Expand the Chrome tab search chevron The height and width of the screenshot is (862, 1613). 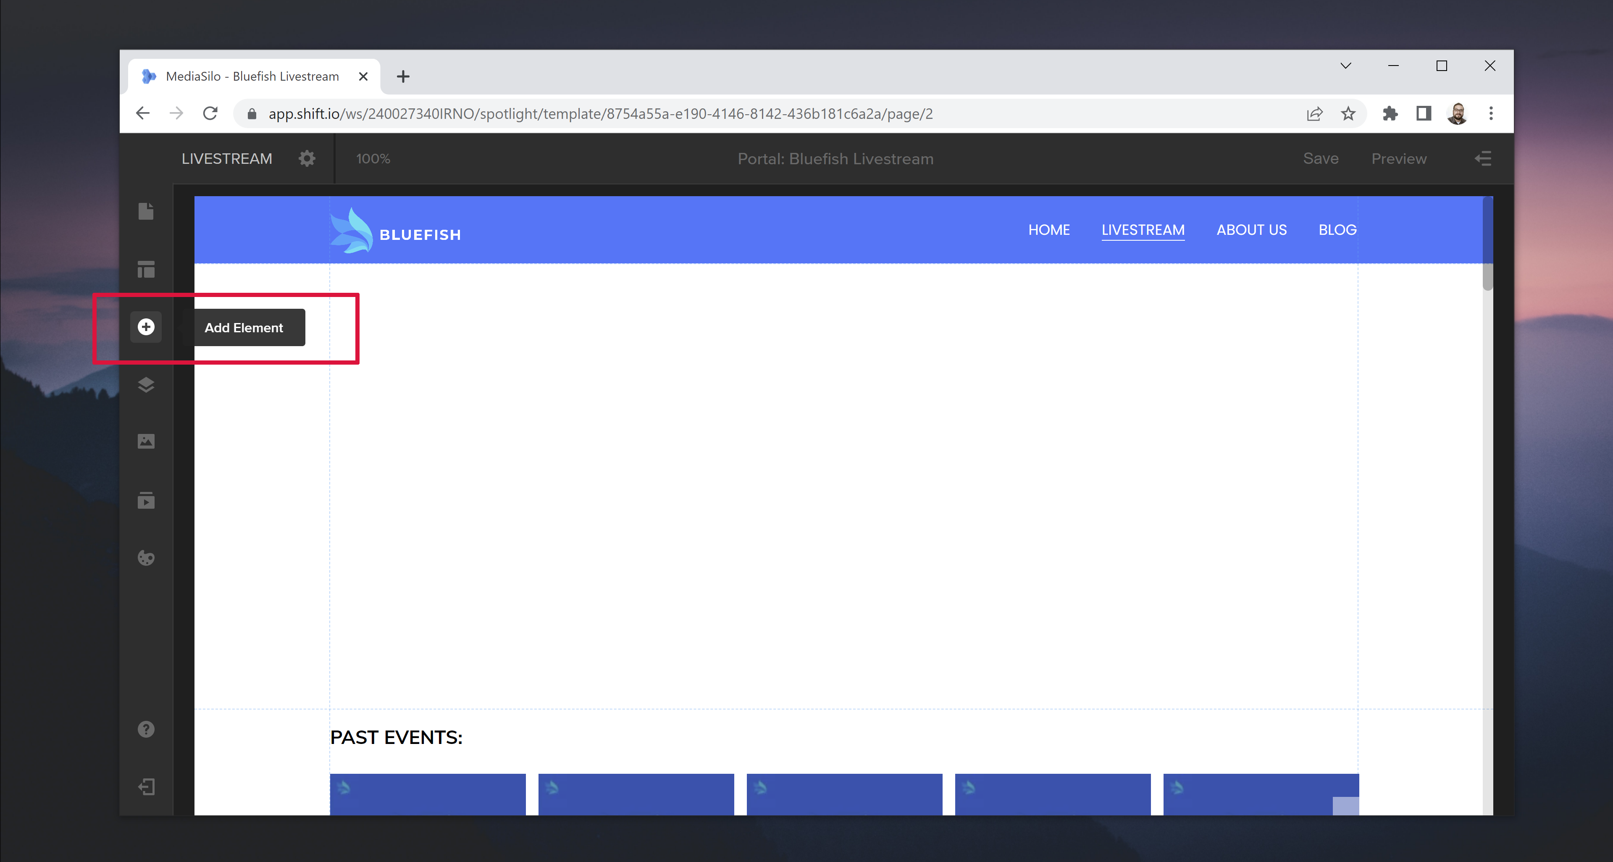1345,66
